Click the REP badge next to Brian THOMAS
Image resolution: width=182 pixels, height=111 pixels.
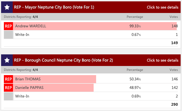8,79
